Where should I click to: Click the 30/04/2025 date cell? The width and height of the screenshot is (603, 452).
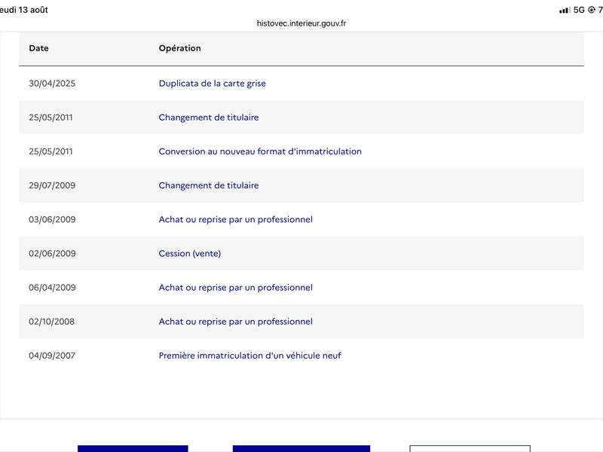click(x=52, y=84)
